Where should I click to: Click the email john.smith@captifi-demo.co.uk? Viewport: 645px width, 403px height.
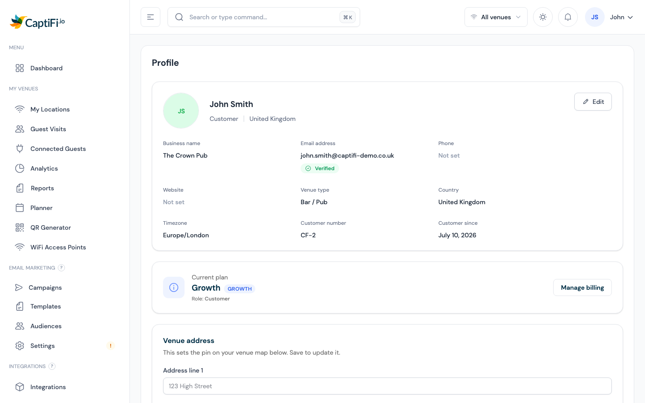click(347, 155)
